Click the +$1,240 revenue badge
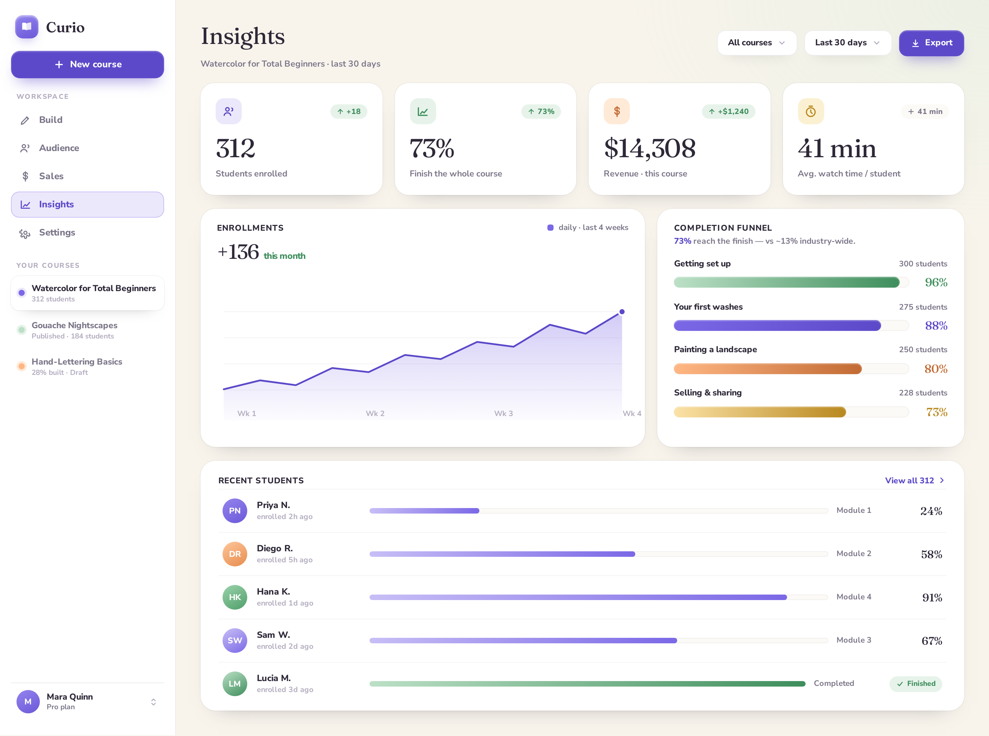The width and height of the screenshot is (989, 736). point(728,111)
